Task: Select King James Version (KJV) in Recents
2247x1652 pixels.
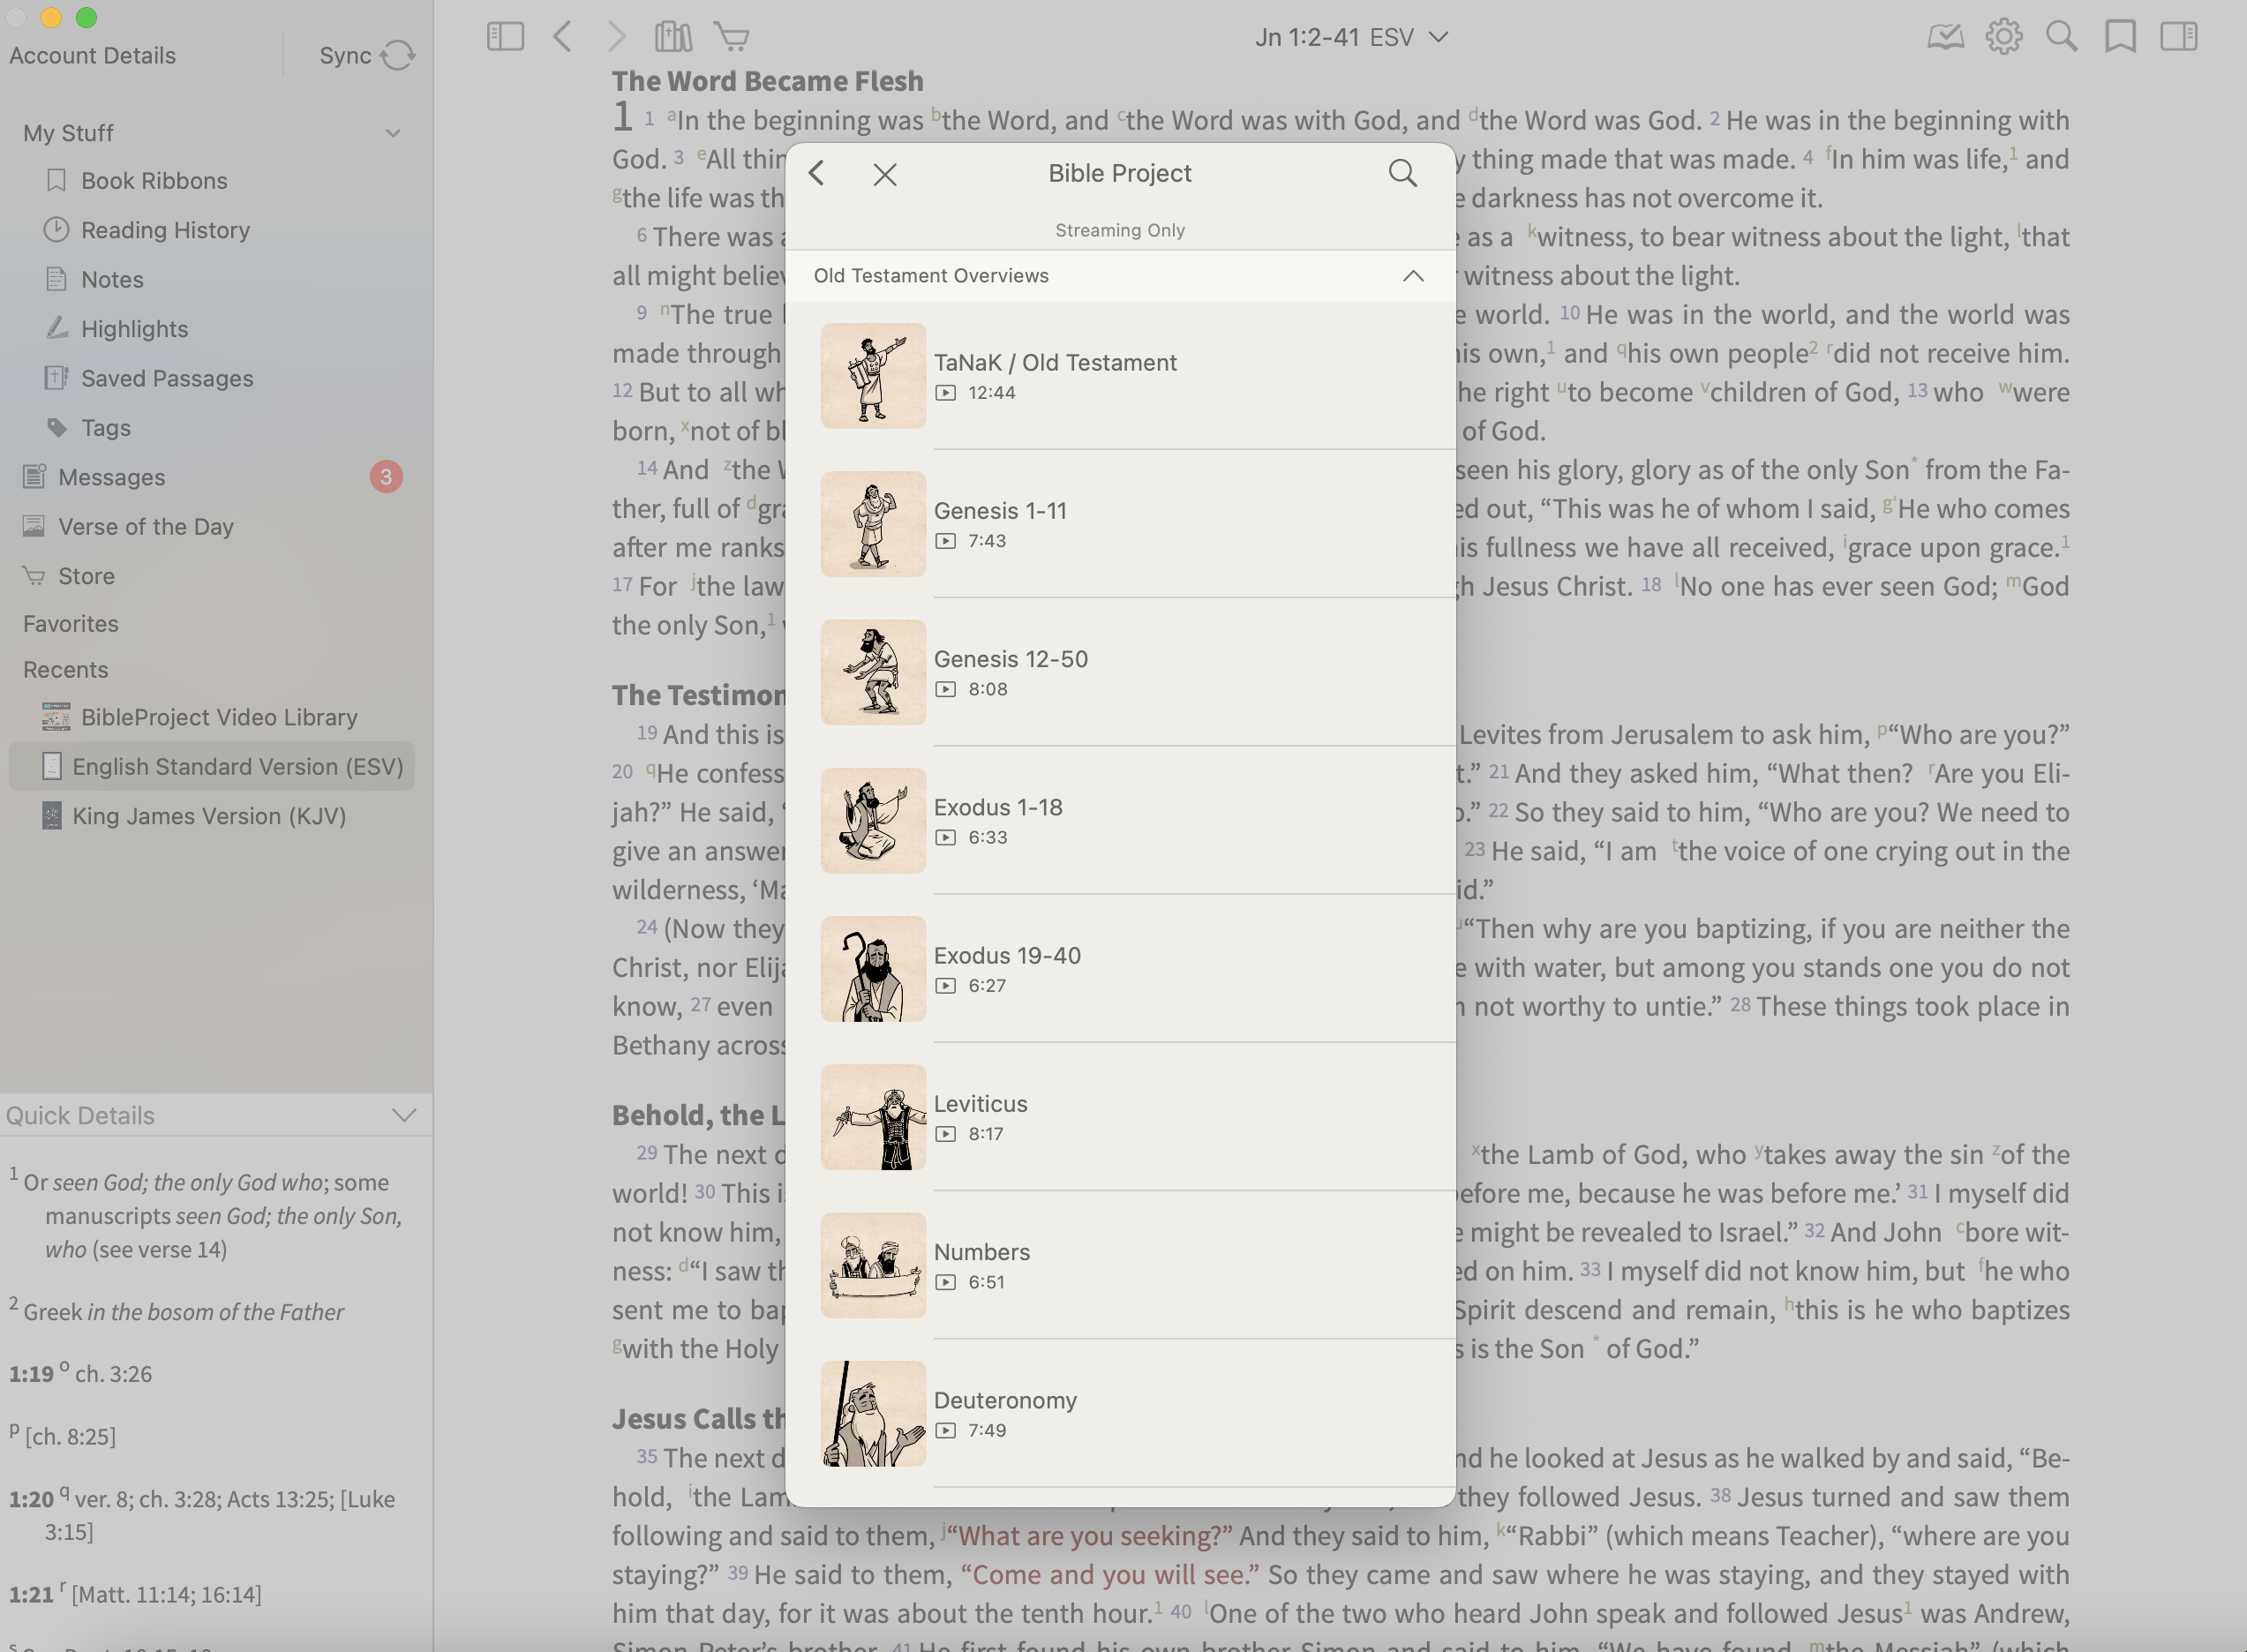Action: 209,816
